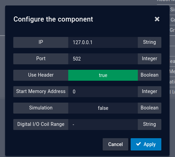The width and height of the screenshot is (175, 157).
Task: Select the Port label cell
Action: 41,59
